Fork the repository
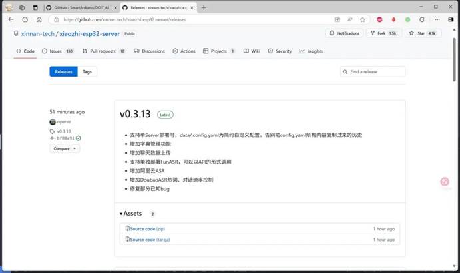Viewport: 460px width, 273px height. pyautogui.click(x=383, y=33)
